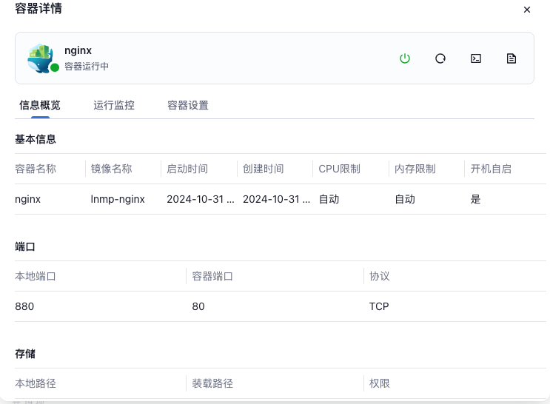Click the green running status dot
Image resolution: width=550 pixels, height=404 pixels.
tap(55, 67)
